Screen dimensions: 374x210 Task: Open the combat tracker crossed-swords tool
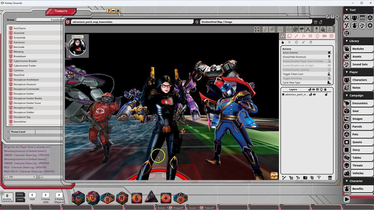click(x=347, y=18)
